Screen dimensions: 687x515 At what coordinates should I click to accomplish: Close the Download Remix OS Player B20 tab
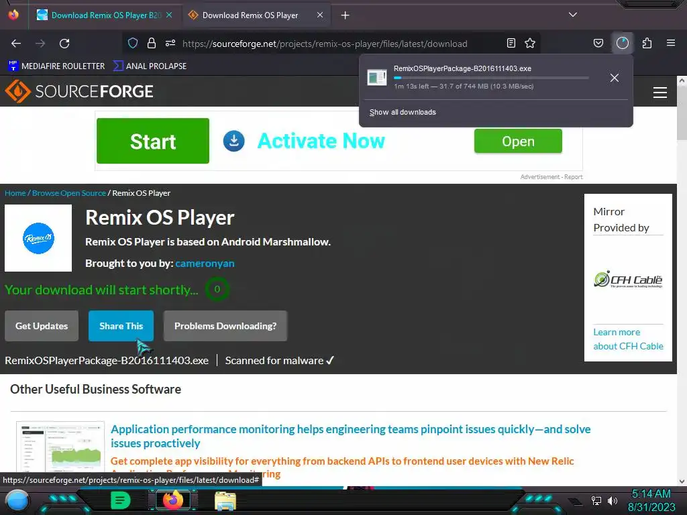point(169,15)
